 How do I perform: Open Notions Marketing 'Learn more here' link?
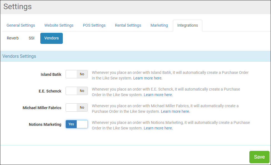158,128
